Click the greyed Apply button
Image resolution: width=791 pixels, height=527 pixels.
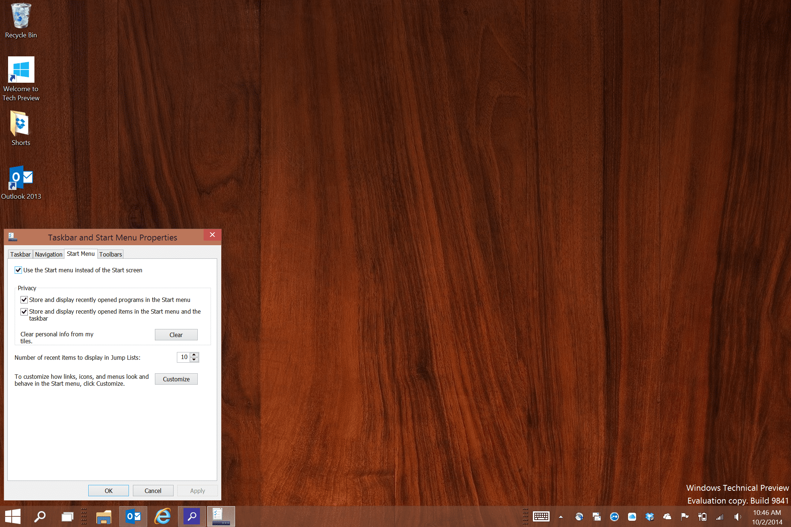197,490
